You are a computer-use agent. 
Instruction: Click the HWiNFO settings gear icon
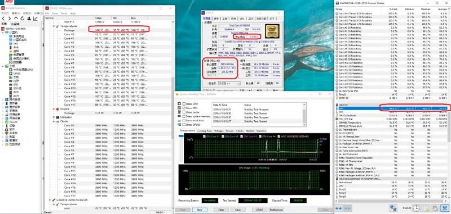(x=435, y=208)
